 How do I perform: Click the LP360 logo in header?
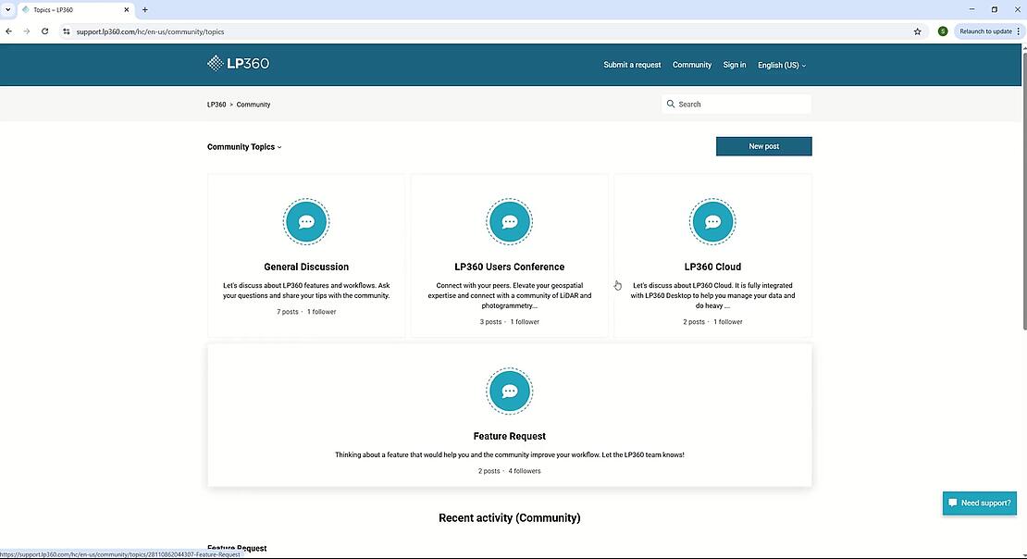(x=238, y=64)
